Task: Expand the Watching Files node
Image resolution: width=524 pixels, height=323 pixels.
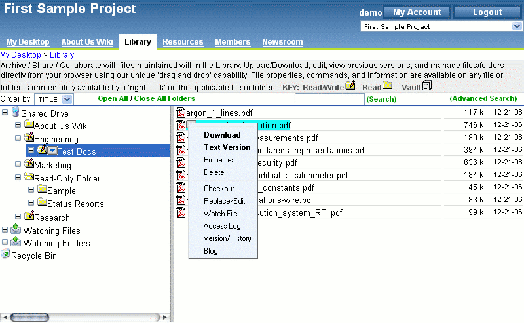Action: (5, 230)
